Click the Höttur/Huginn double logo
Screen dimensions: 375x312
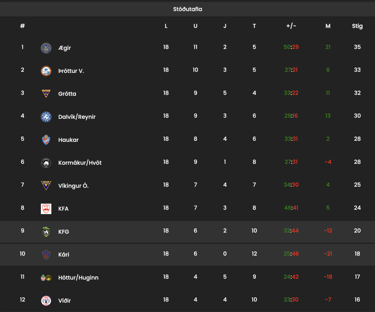[x=46, y=278]
